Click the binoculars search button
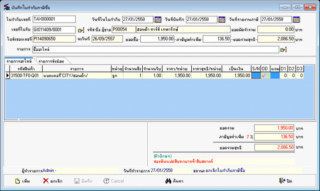 [x=174, y=181]
